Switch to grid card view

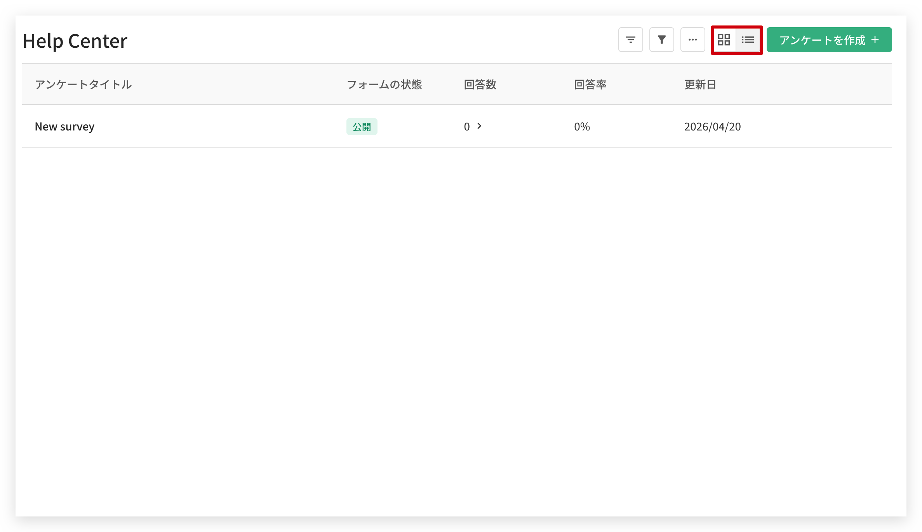click(x=724, y=40)
